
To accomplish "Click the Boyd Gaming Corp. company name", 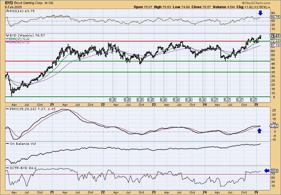I will click(29, 3).
